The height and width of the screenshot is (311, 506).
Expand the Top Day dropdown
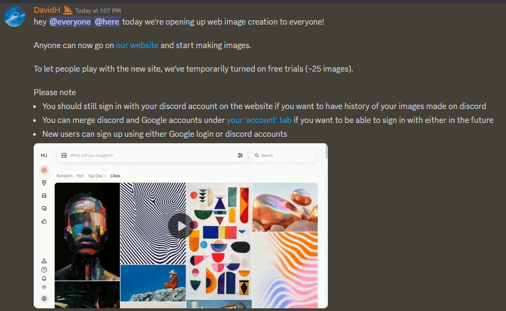97,176
